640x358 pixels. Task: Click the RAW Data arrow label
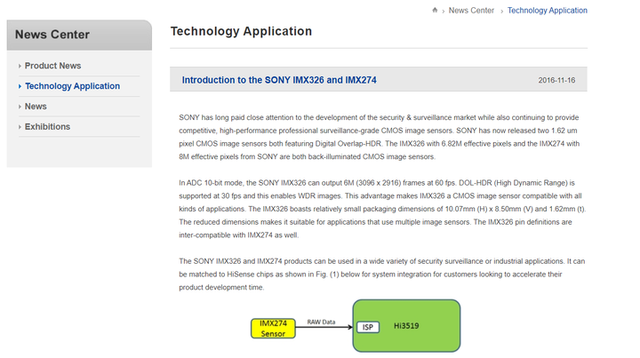pos(321,322)
